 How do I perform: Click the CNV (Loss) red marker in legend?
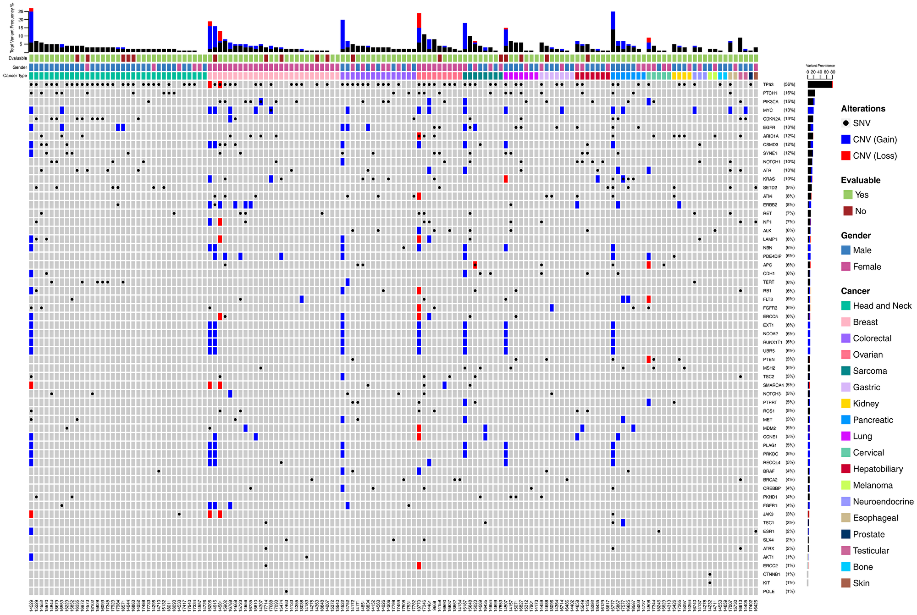pos(847,156)
